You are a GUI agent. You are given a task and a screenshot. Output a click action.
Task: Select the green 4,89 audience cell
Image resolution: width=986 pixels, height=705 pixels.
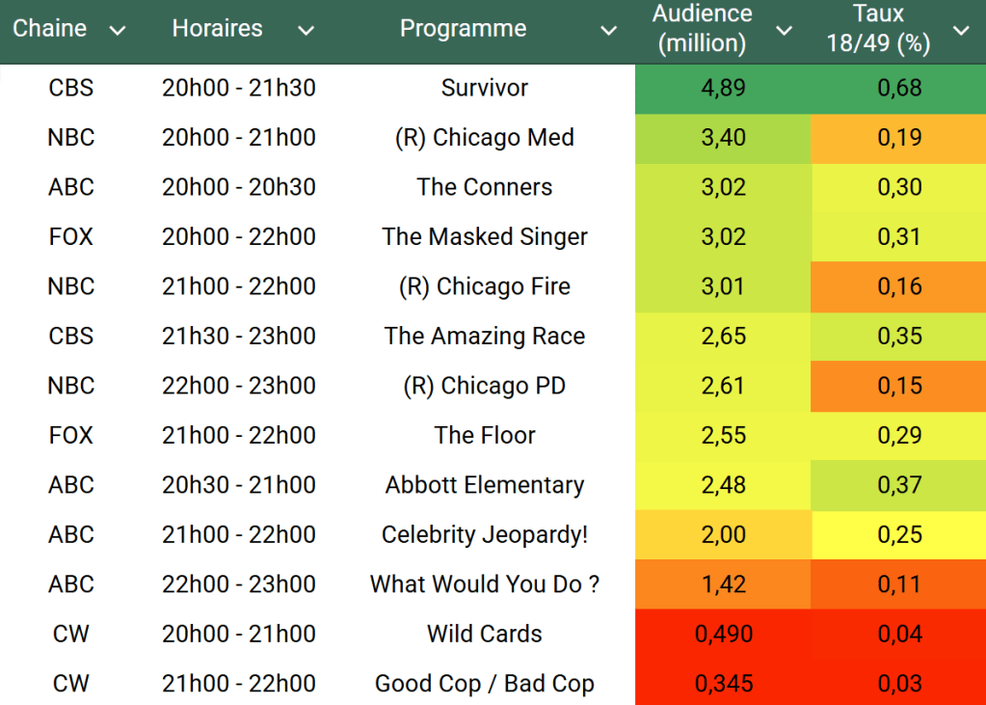tap(723, 88)
